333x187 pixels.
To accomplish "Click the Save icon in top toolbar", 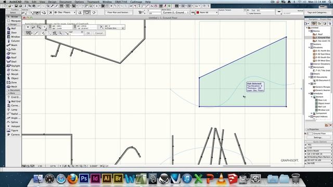I will click(16, 6).
